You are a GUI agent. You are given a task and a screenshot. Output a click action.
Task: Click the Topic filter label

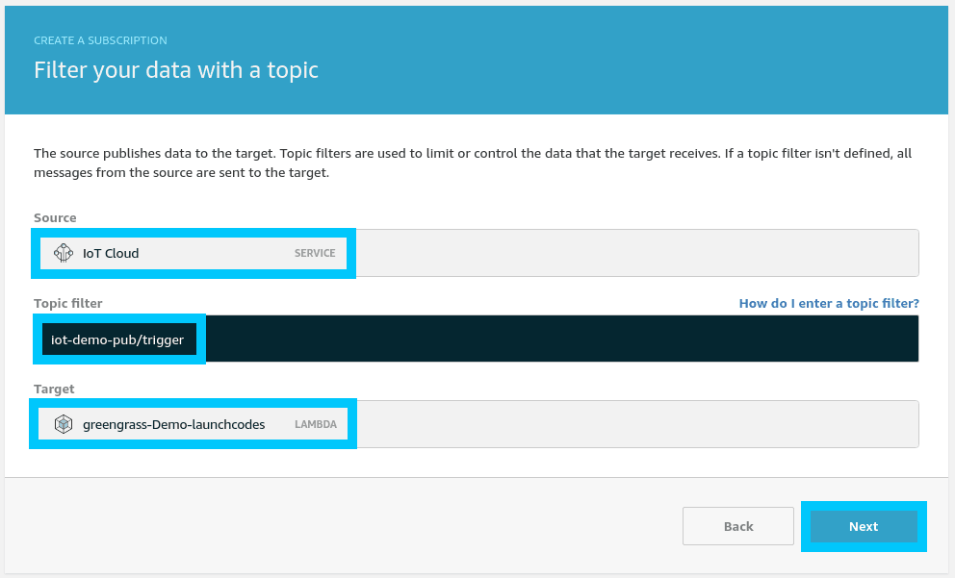(x=67, y=303)
